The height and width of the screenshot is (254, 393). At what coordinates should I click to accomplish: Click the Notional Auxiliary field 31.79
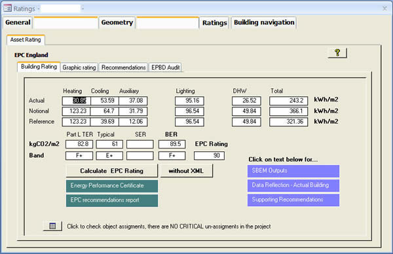pos(133,111)
